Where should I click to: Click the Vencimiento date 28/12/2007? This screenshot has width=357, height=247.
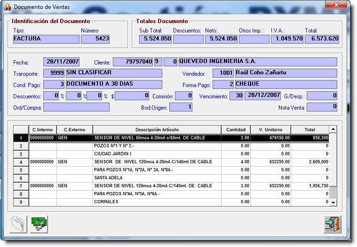click(x=262, y=96)
